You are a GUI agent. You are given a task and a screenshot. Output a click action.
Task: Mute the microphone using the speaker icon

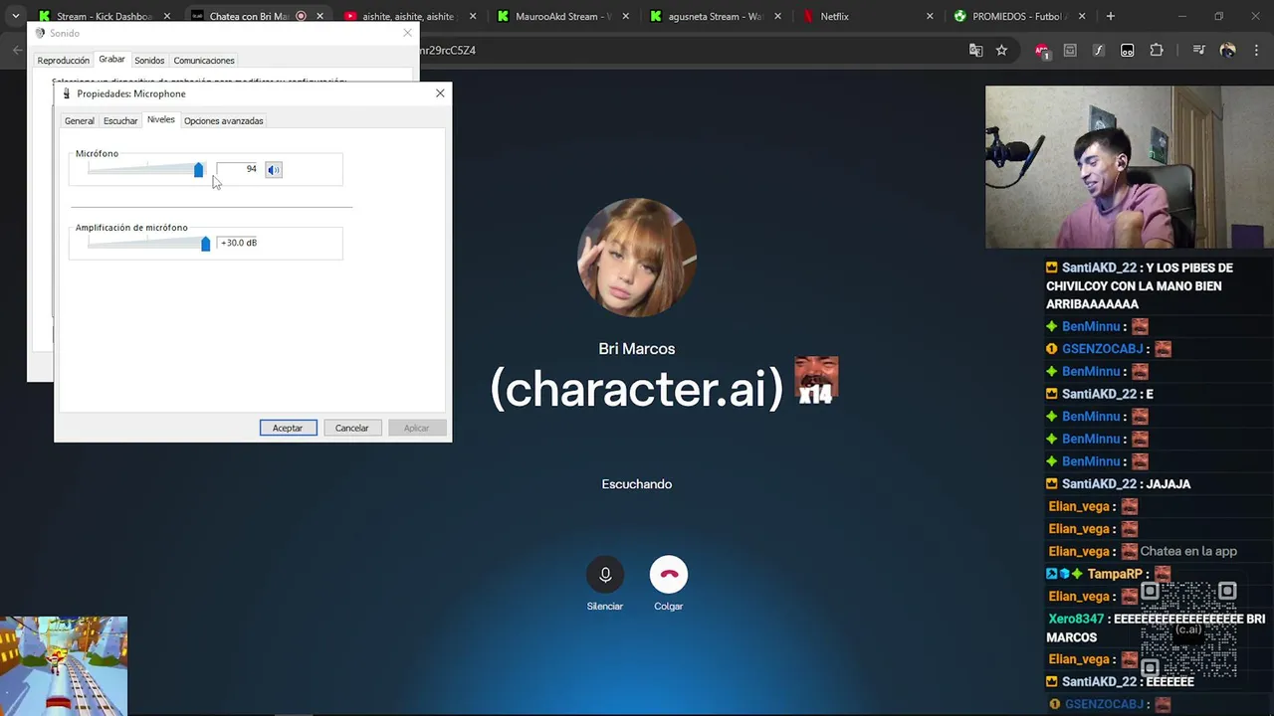[x=274, y=170]
